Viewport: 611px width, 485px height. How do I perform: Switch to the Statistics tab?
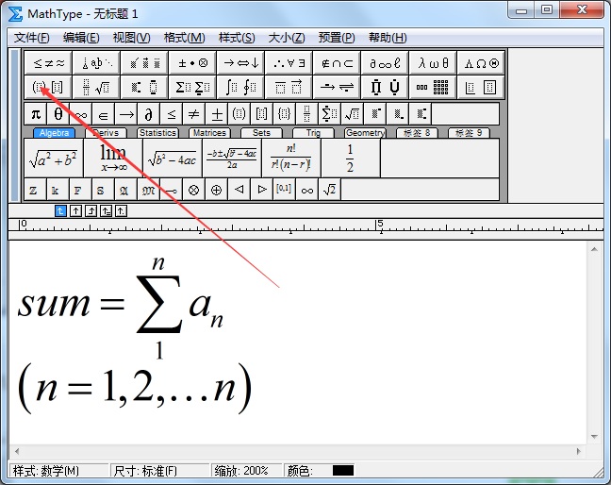157,133
